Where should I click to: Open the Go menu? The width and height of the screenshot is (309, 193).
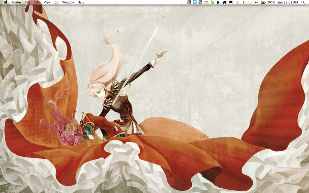click(x=56, y=2)
